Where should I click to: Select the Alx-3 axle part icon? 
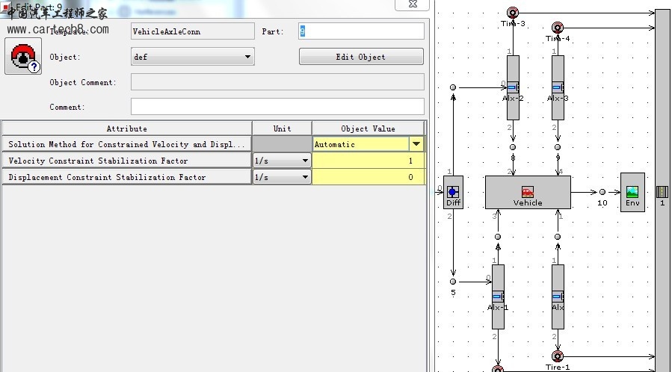click(558, 87)
